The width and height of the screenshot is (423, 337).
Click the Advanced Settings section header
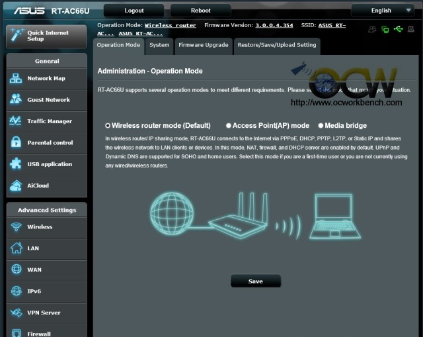(47, 210)
